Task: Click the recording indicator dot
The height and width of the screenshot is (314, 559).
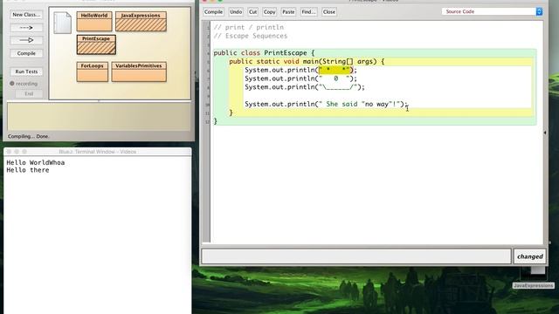Action: click(12, 84)
